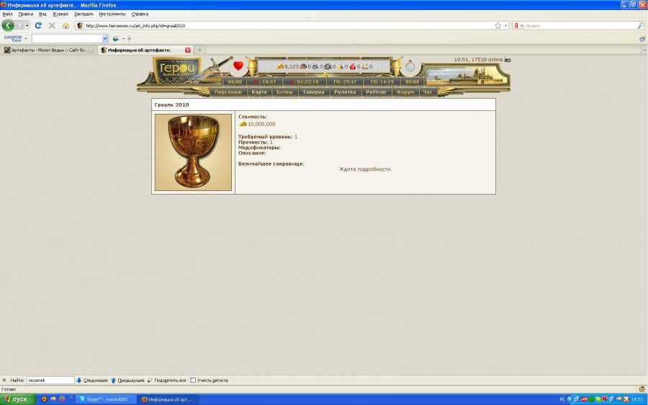Open the Вид menu
Image resolution: width=648 pixels, height=405 pixels.
[x=42, y=14]
